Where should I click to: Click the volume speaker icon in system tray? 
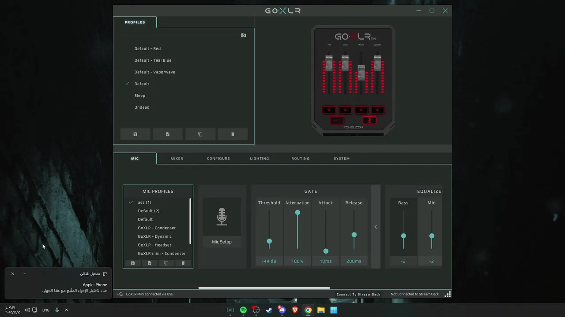(x=27, y=310)
